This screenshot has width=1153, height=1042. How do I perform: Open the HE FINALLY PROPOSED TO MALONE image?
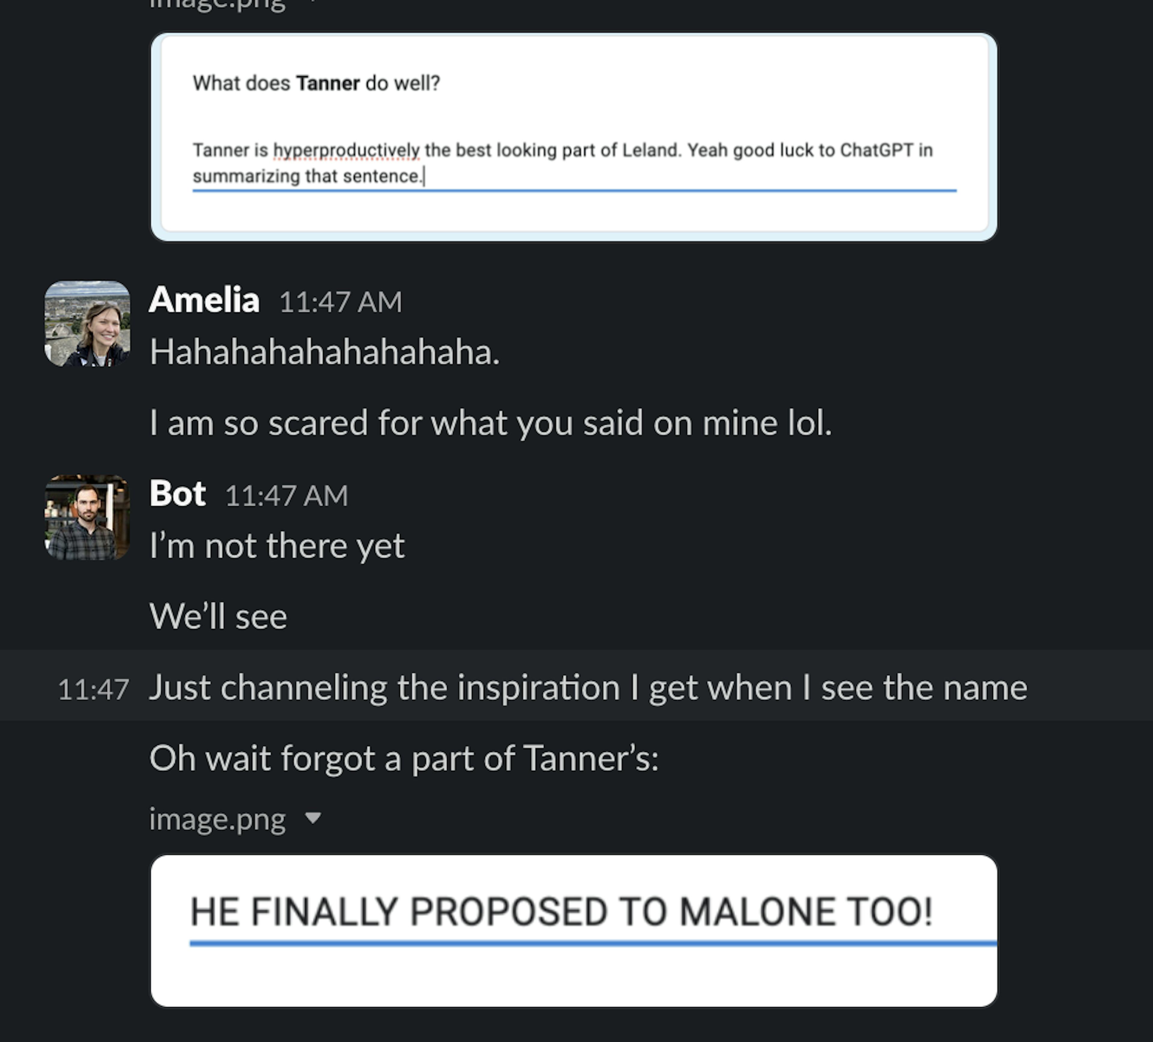573,931
